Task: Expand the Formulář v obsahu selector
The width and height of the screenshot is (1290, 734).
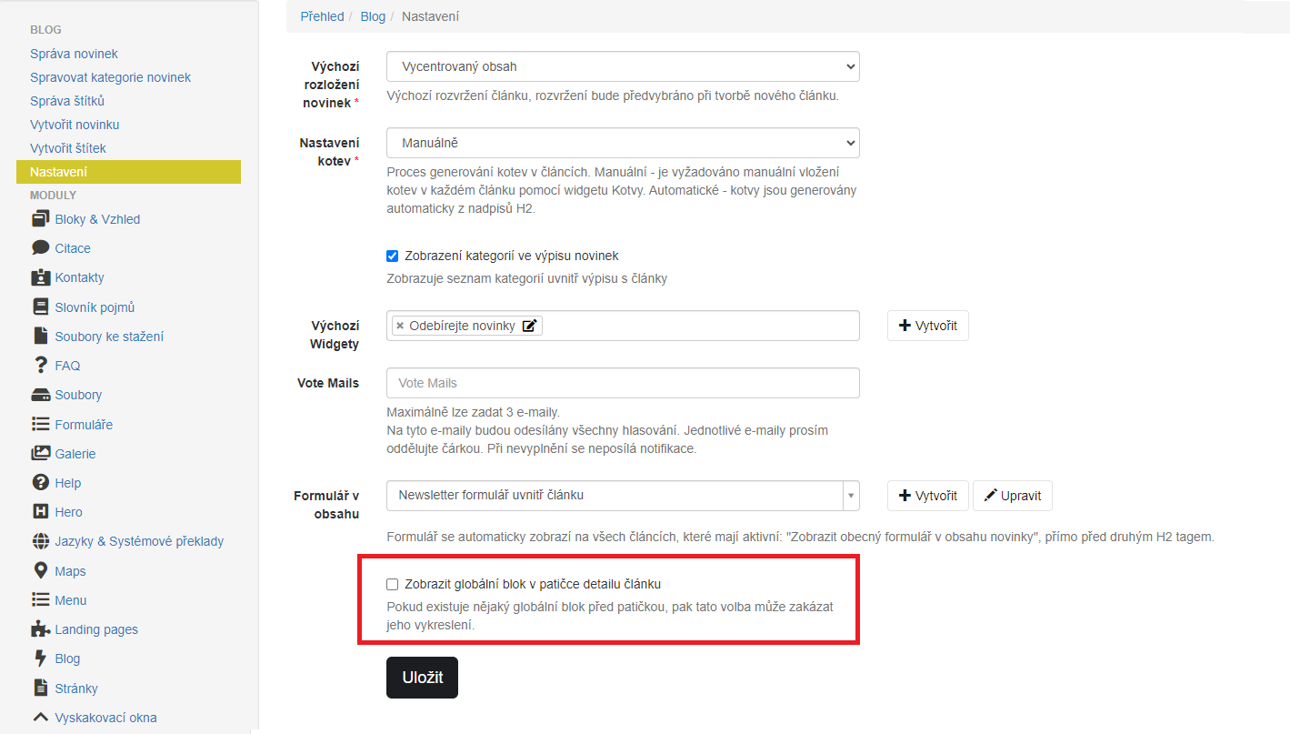Action: 623,496
